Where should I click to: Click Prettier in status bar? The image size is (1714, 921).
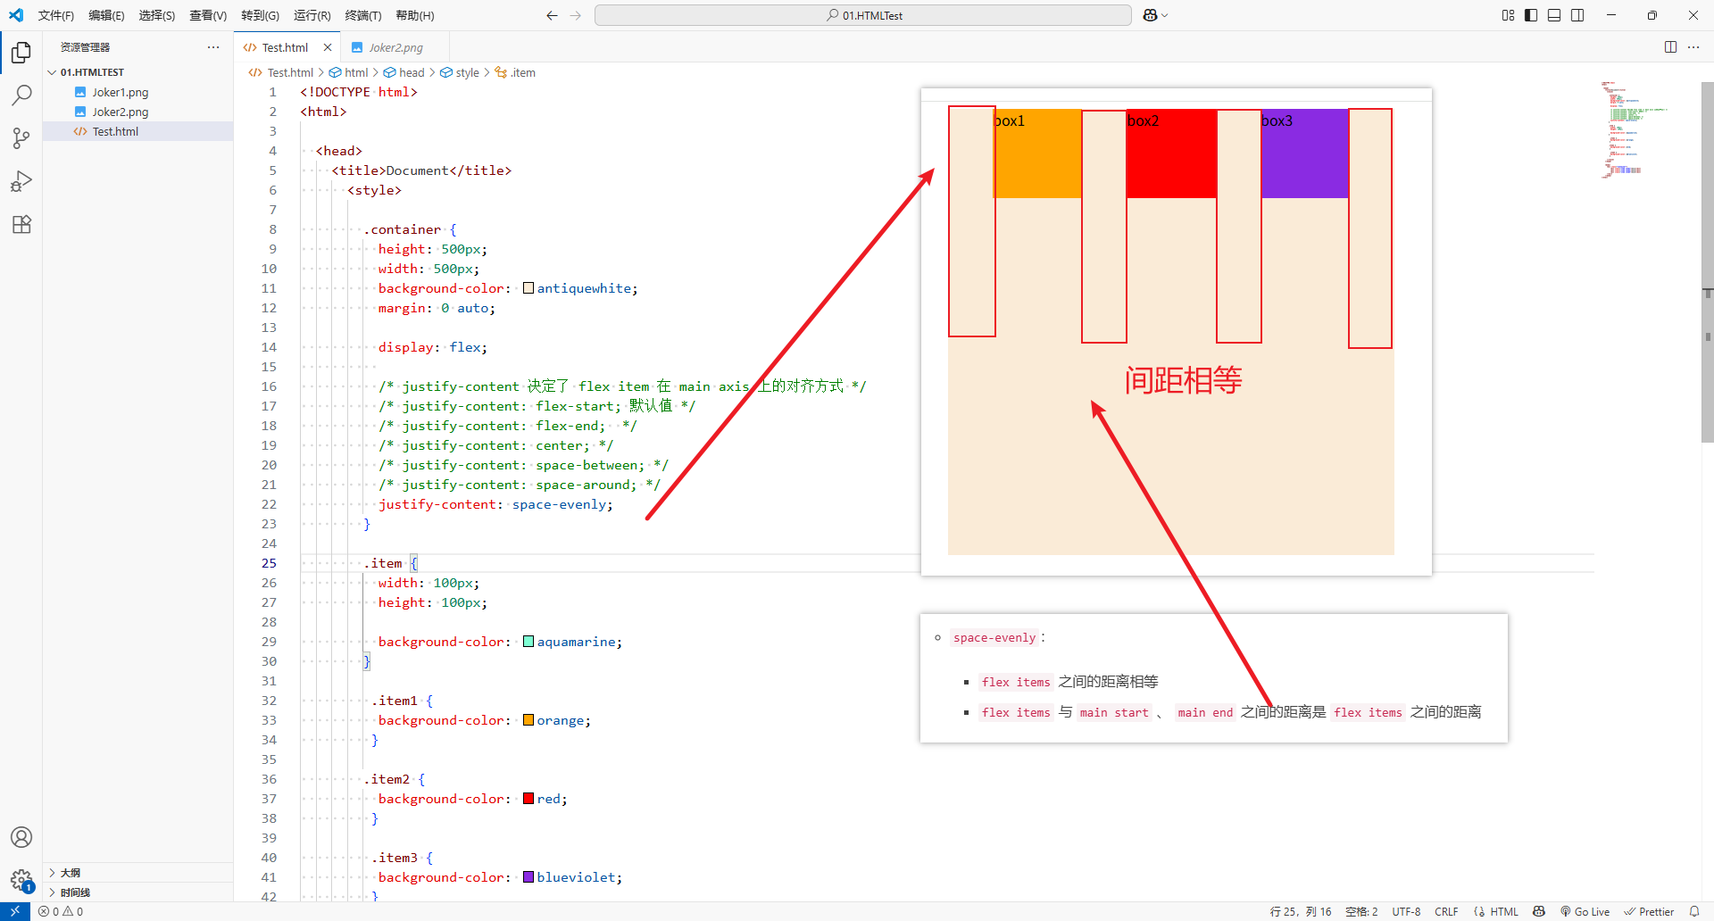tap(1649, 911)
